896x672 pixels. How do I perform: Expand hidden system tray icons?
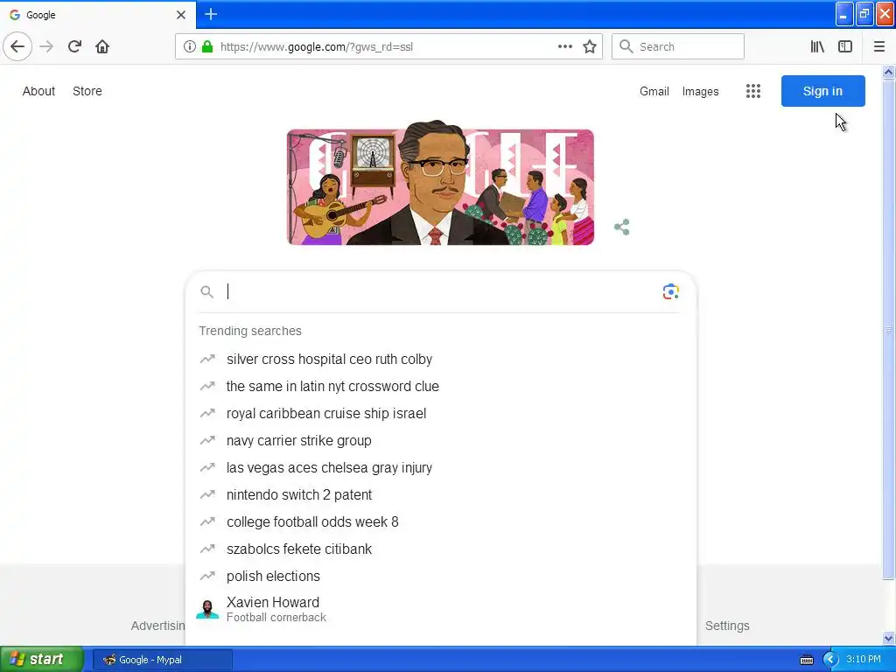pyautogui.click(x=830, y=660)
